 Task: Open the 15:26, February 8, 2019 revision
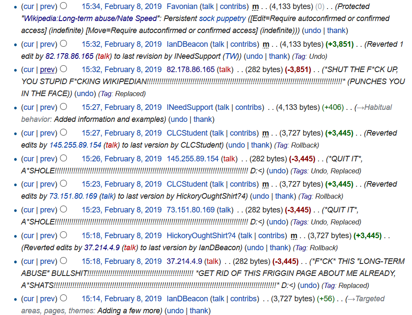point(122,159)
